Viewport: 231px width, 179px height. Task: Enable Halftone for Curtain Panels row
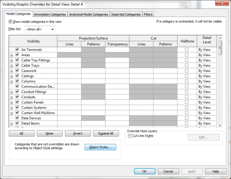pyautogui.click(x=187, y=102)
